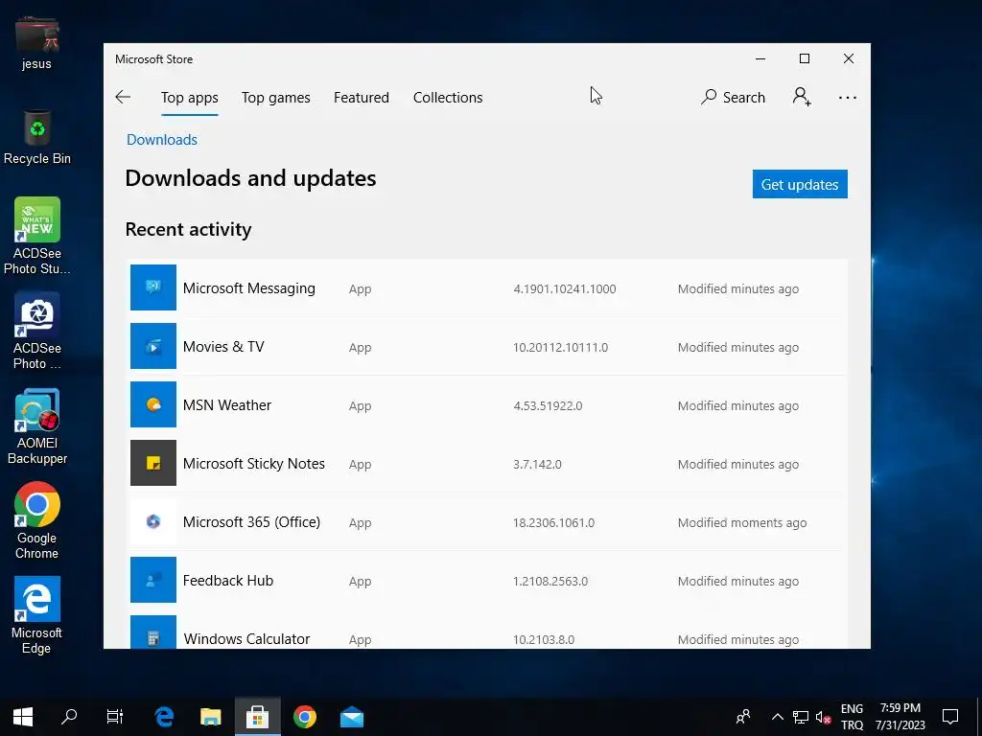Select the AOMEI Backupper desktop shortcut
The image size is (982, 736).
click(x=37, y=427)
